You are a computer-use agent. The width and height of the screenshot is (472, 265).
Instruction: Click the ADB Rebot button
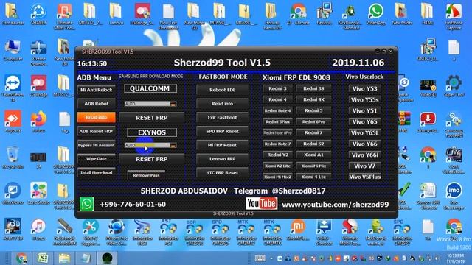click(97, 104)
